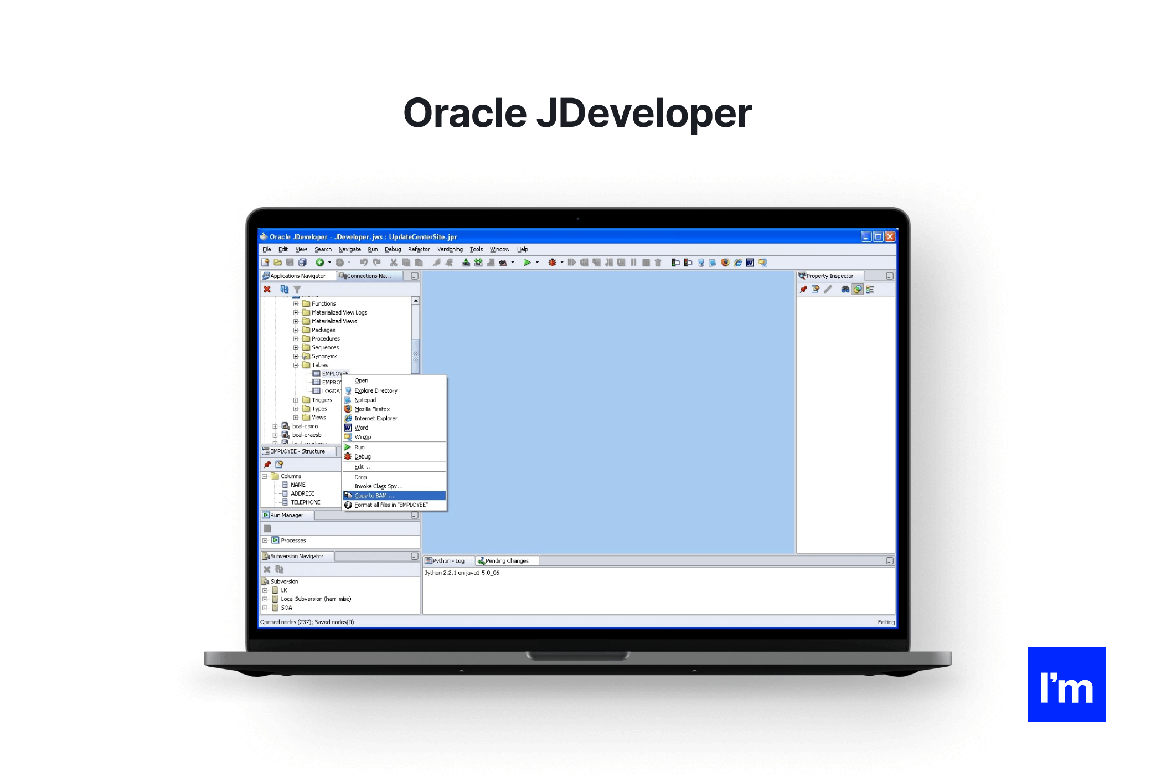Viewport: 1156px width, 782px height.
Task: Click the green traffic light toolbar icon
Action: [675, 263]
